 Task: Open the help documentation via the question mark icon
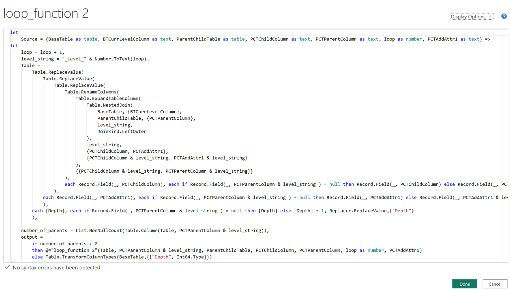click(504, 16)
